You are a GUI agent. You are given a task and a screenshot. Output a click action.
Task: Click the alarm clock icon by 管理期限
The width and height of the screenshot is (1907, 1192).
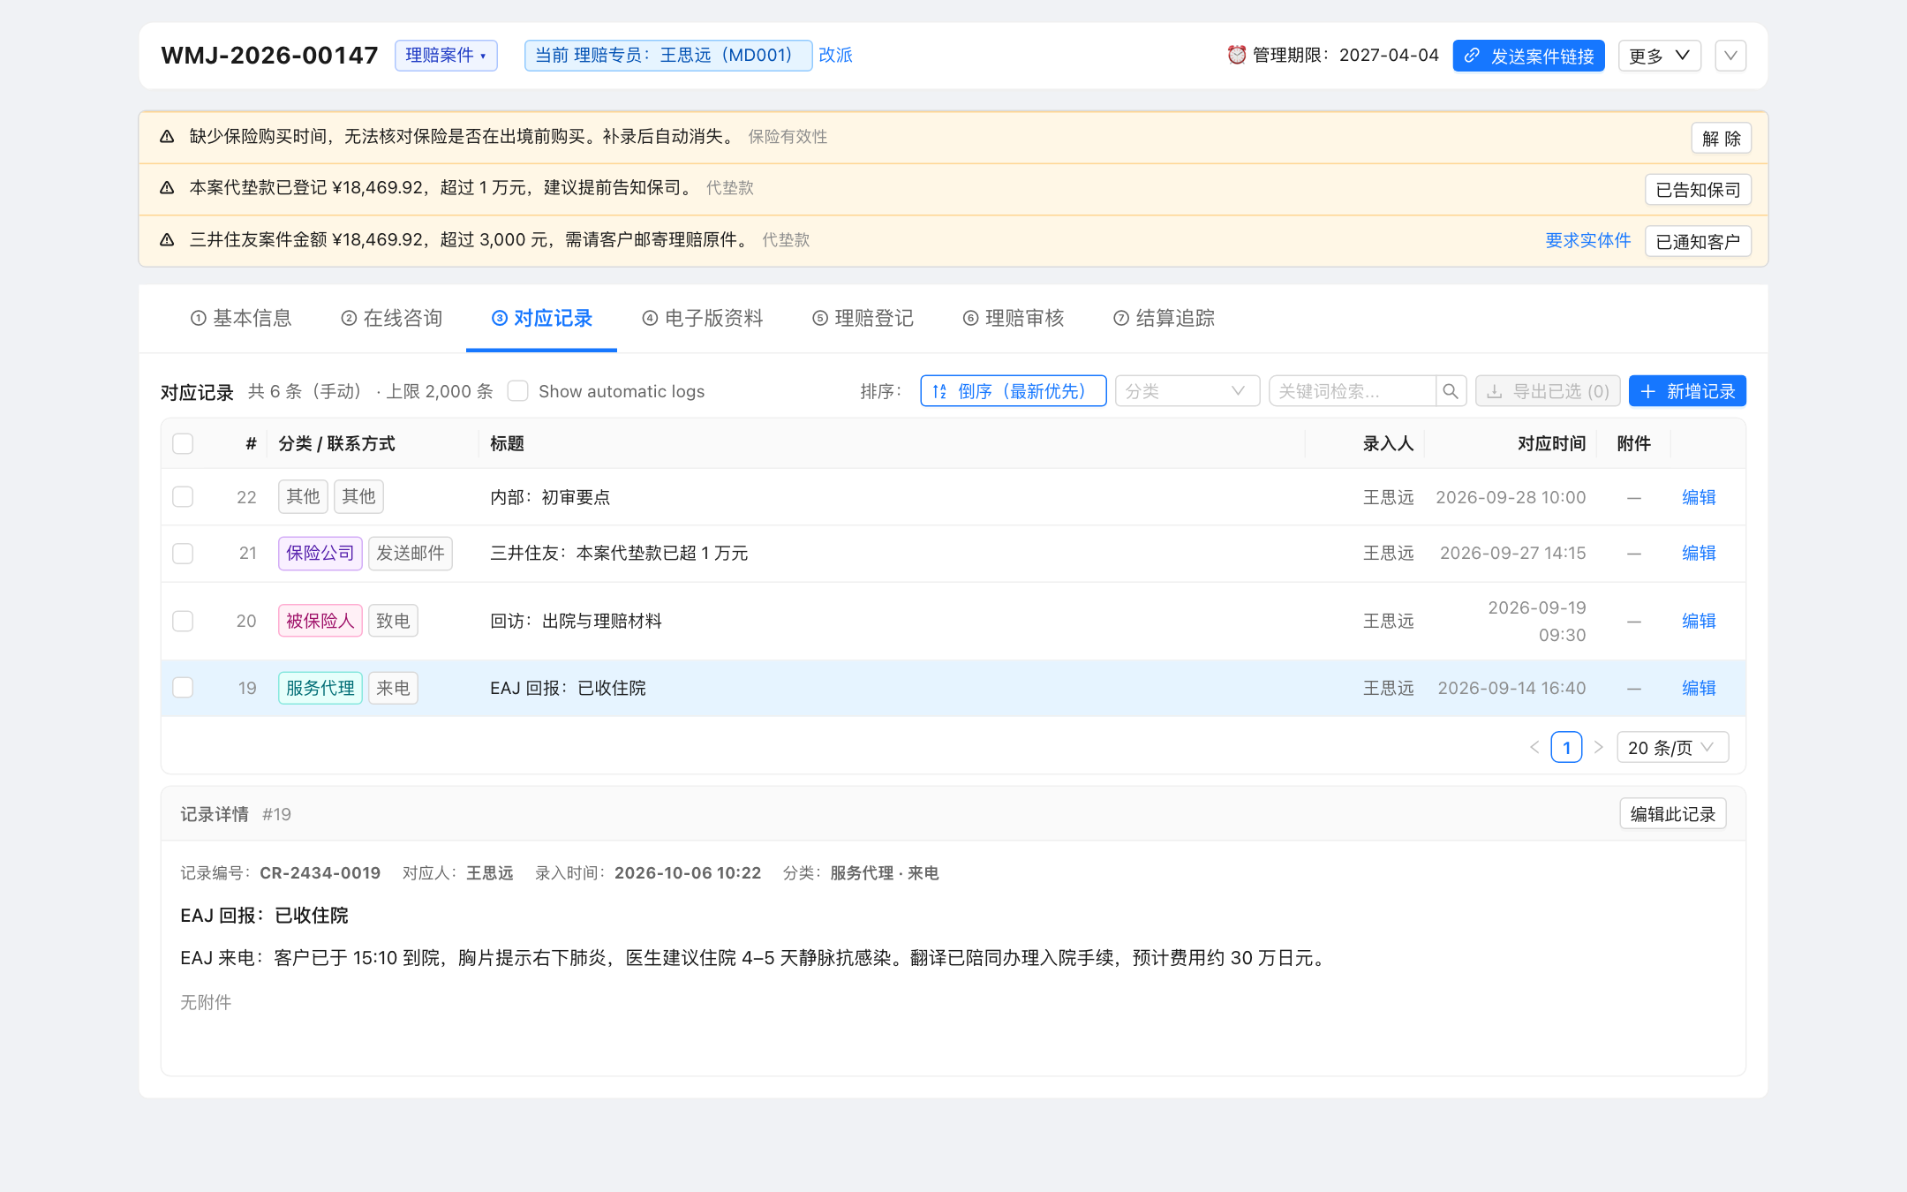click(x=1237, y=55)
